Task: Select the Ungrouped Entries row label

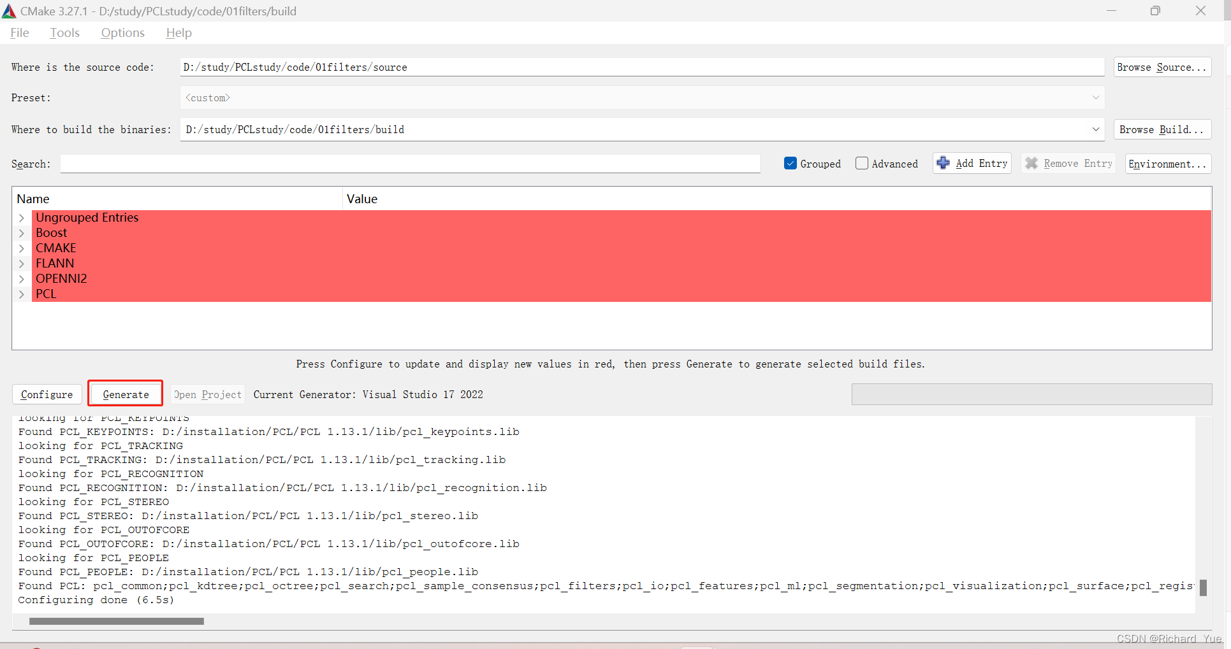Action: [x=87, y=218]
